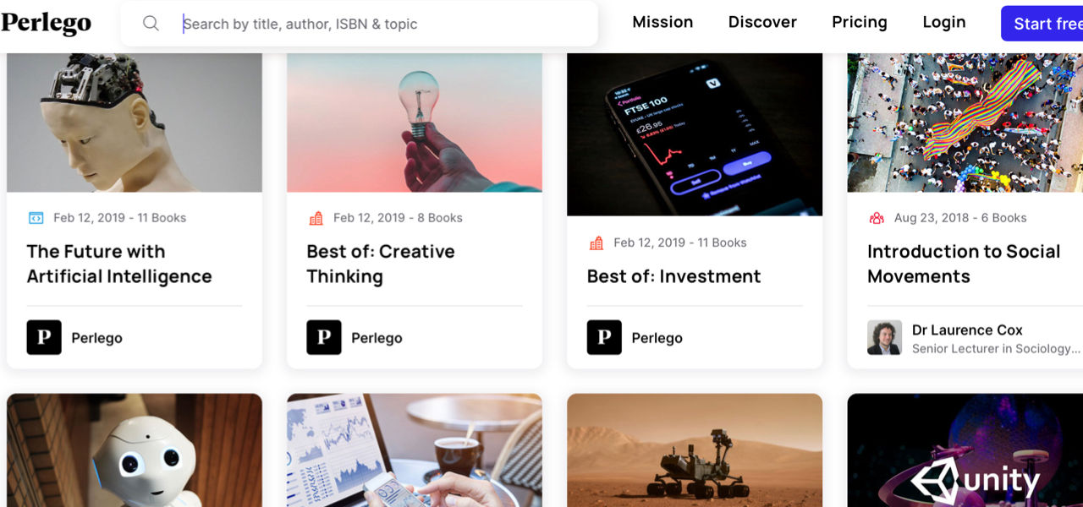Go to the Pricing page
The image size is (1083, 507).
[860, 23]
